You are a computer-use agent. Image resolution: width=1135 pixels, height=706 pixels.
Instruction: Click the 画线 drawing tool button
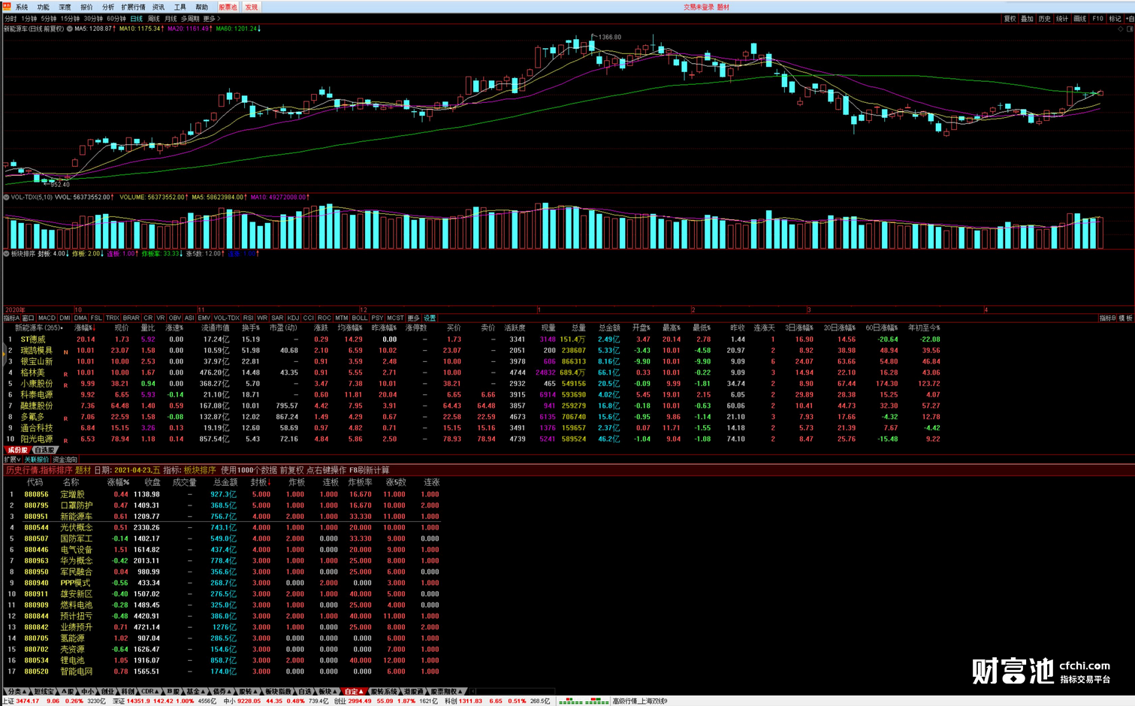tap(1080, 19)
